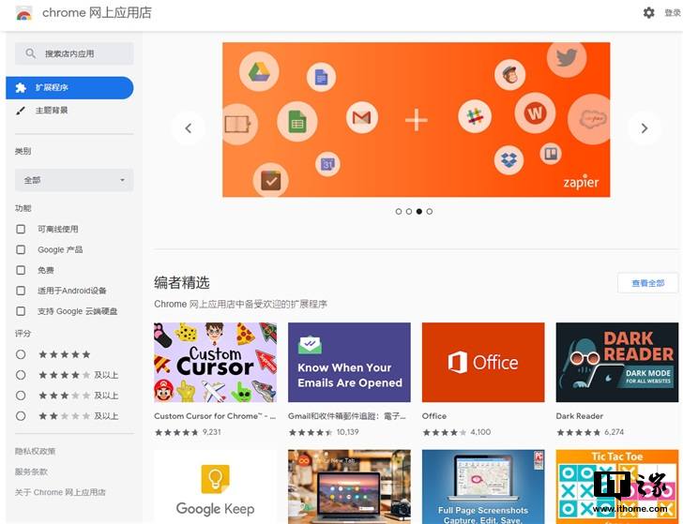The width and height of the screenshot is (683, 524).
Task: Click the Chrome Web Store rainbow logo
Action: click(23, 13)
